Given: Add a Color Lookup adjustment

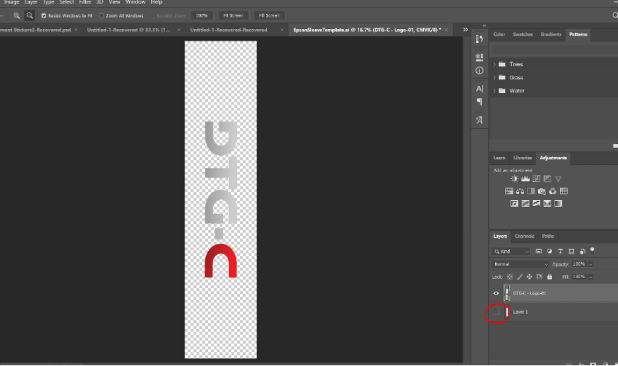Looking at the screenshot, I should pyautogui.click(x=564, y=192).
